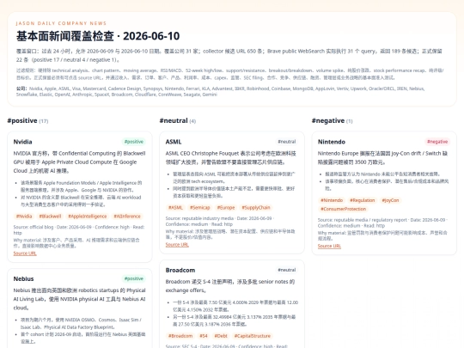This screenshot has height=348, width=464.
Task: Select the #Europe tag chip
Action: [x=226, y=208]
